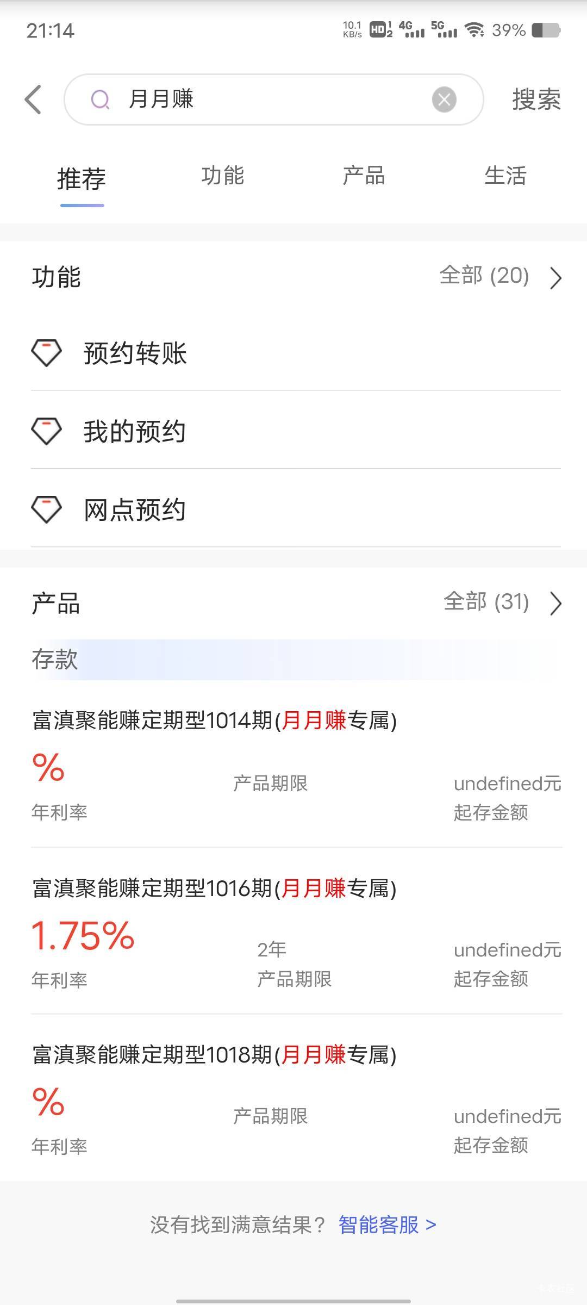Tap the back arrow icon
This screenshot has height=1305, width=587.
tap(33, 100)
